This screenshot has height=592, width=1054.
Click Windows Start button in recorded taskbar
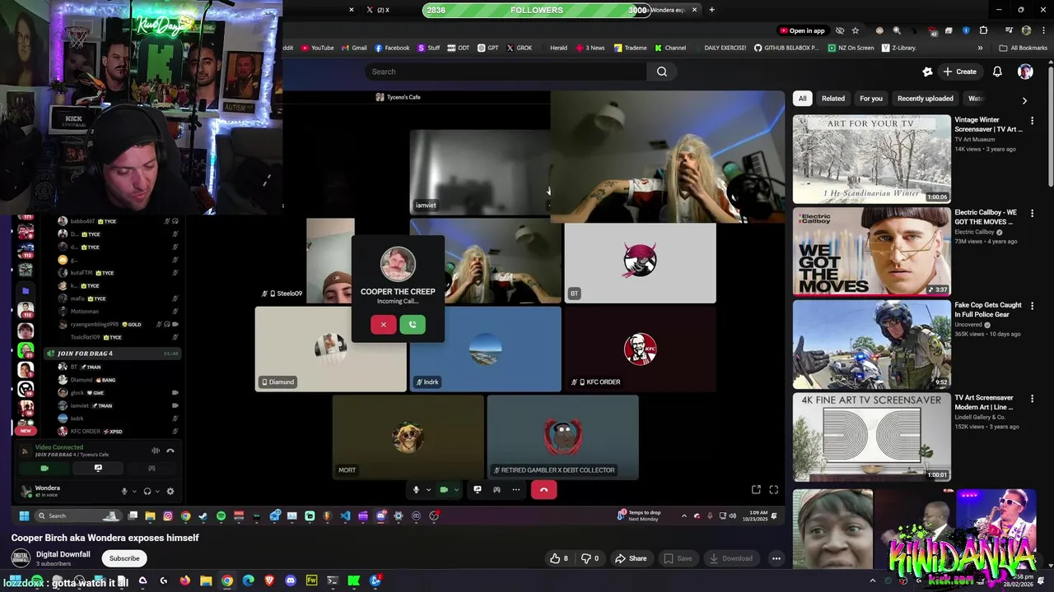click(x=24, y=516)
